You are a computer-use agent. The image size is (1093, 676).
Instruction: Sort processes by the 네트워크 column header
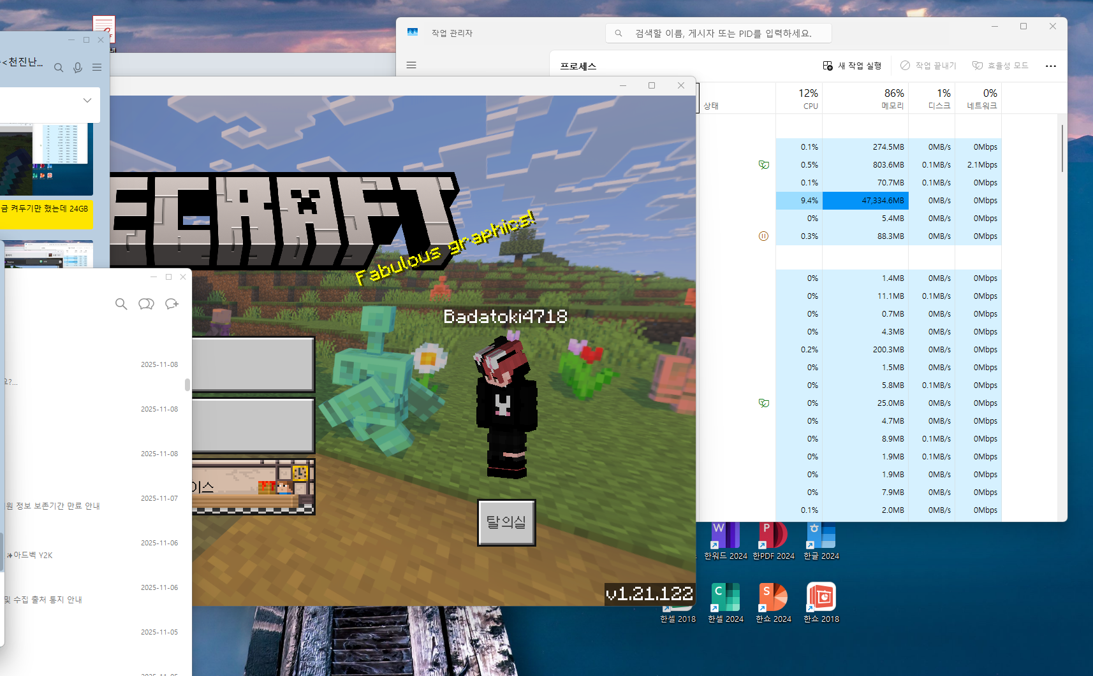978,99
